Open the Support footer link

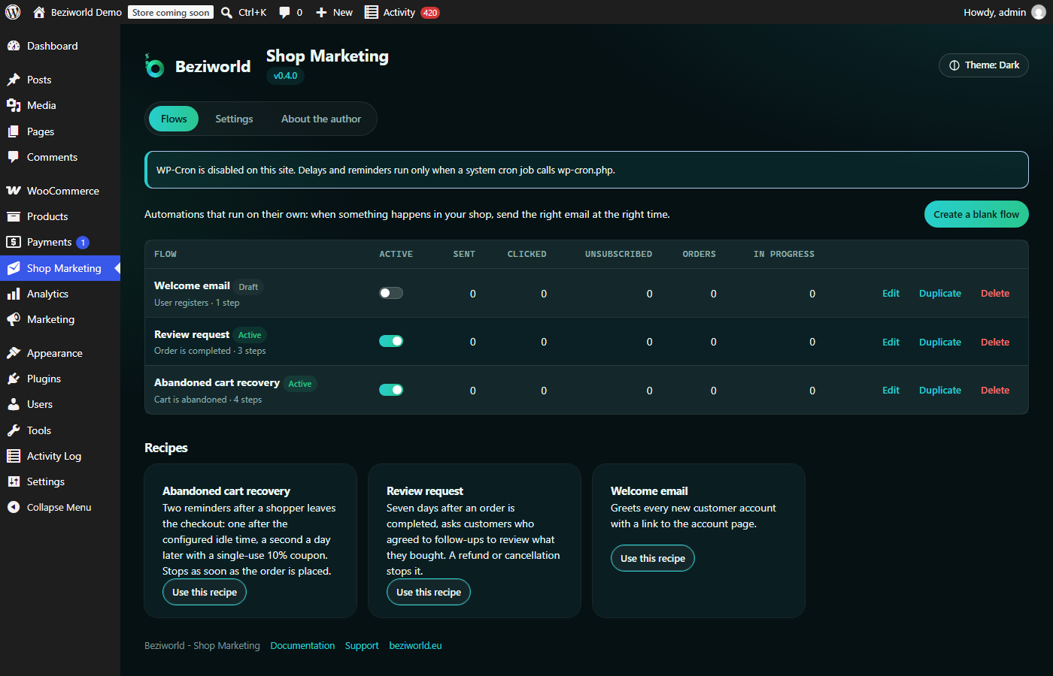(x=362, y=645)
